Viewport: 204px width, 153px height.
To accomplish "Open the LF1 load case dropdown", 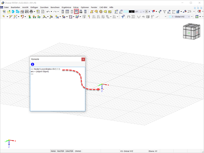I will (144, 12).
